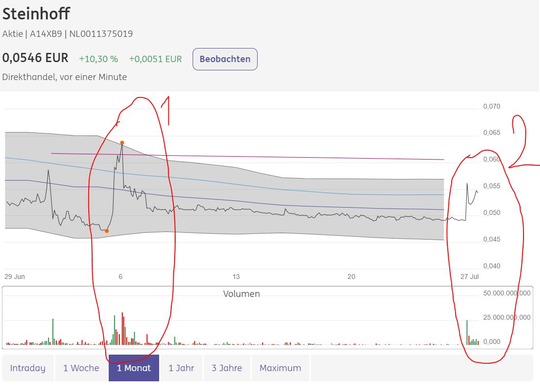Click the 0,055 price axis label
The height and width of the screenshot is (391, 540).
(492, 186)
